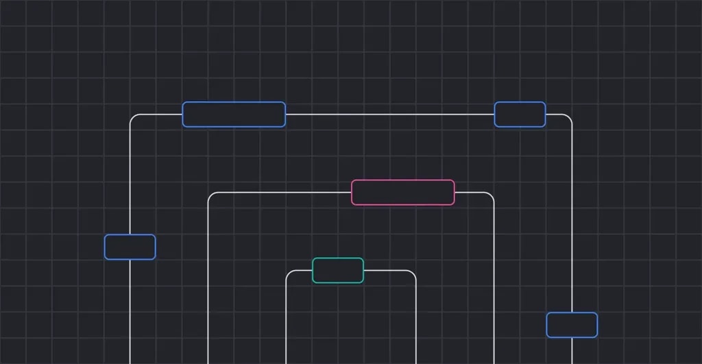
Task: Pick the blue node on the left vertical line
Action: (130, 247)
